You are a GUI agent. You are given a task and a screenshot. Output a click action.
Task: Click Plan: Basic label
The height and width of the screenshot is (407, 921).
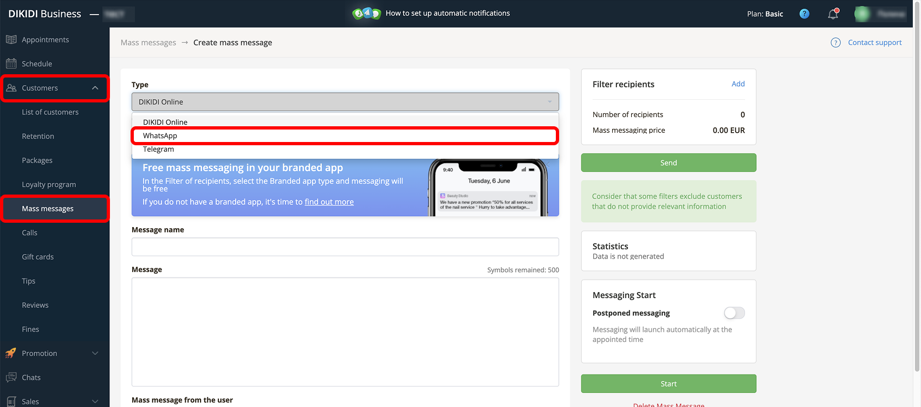coord(765,14)
